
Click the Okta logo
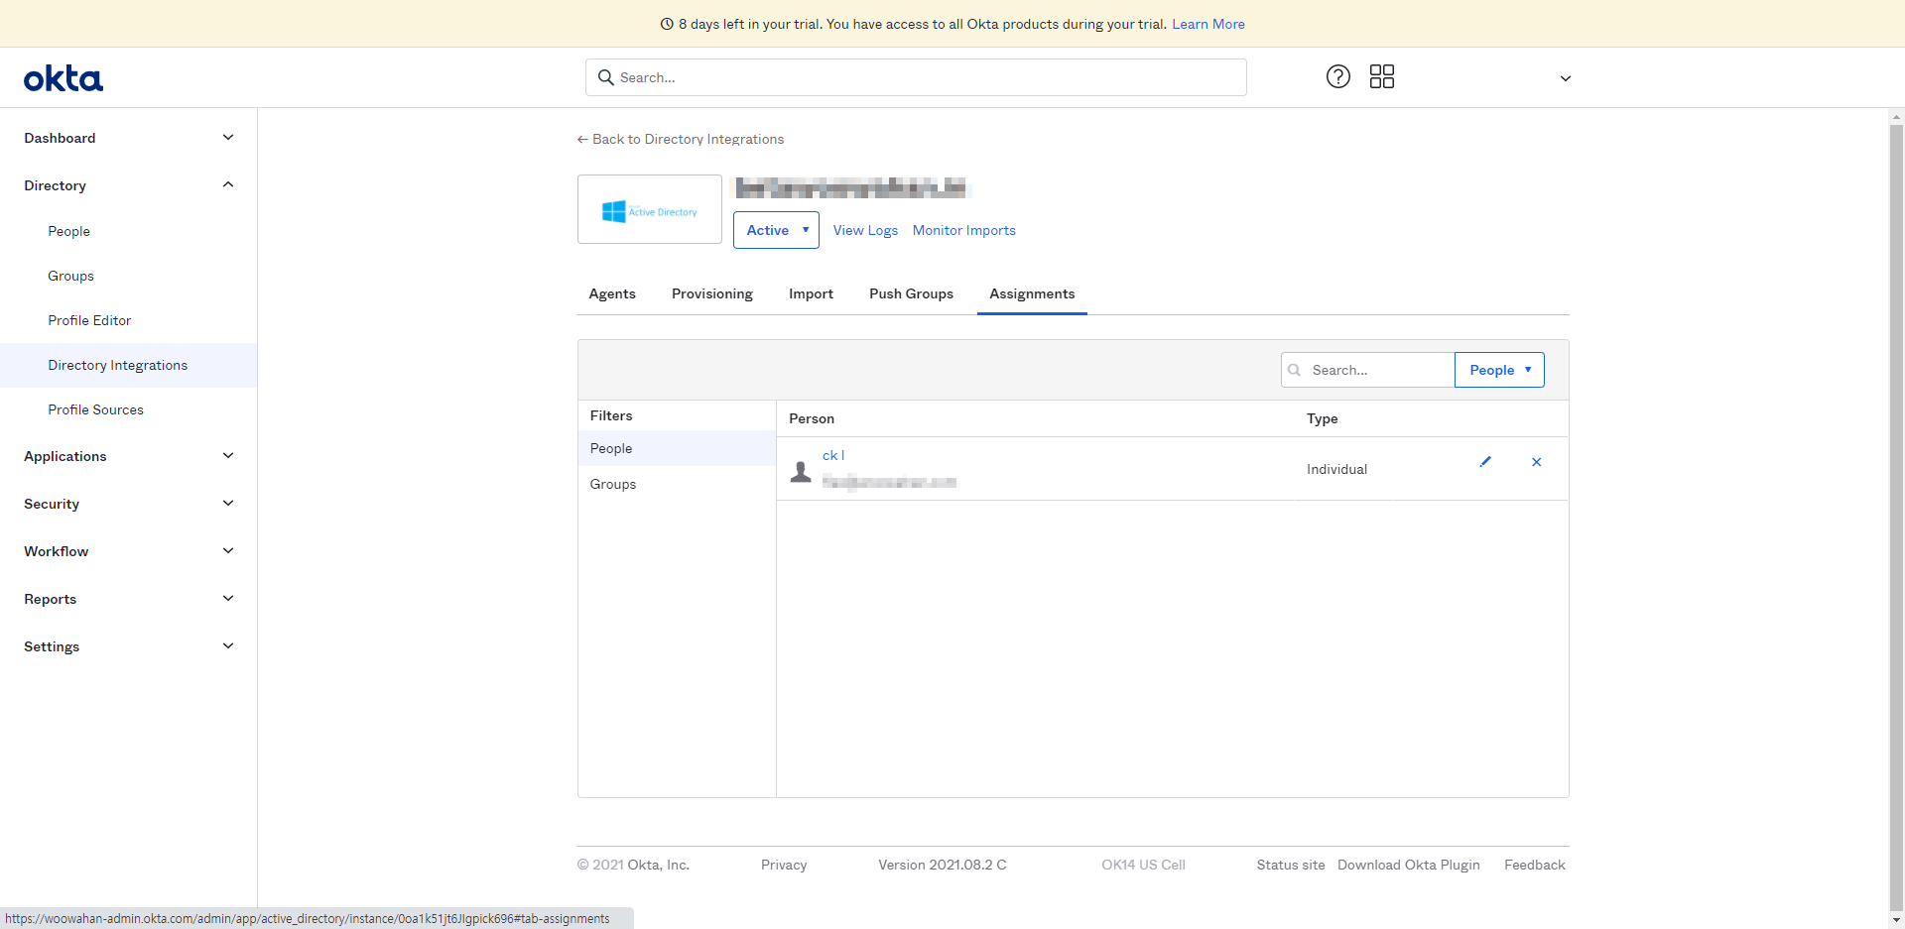point(63,78)
